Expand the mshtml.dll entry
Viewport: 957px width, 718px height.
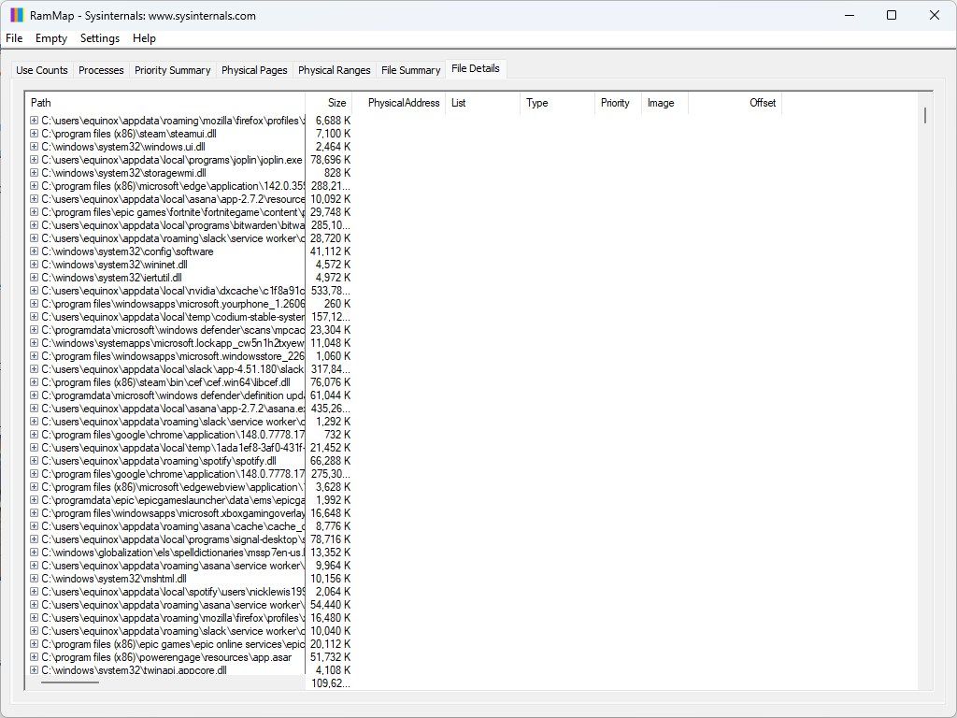(x=35, y=579)
